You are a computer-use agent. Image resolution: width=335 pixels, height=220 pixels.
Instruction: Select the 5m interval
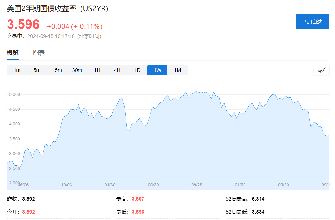click(x=37, y=70)
